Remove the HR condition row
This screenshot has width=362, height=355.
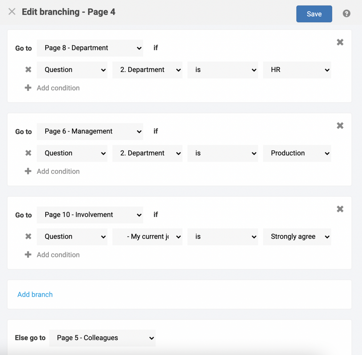pos(28,70)
